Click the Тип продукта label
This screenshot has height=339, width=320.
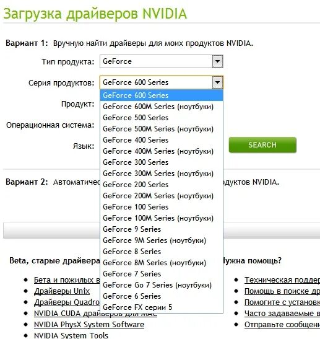(x=68, y=62)
